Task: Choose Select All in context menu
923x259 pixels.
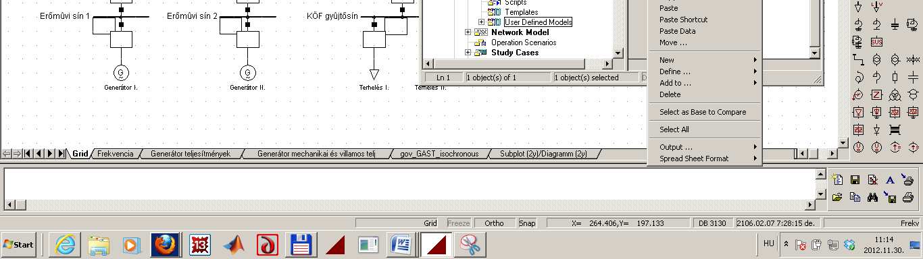Action: [674, 129]
